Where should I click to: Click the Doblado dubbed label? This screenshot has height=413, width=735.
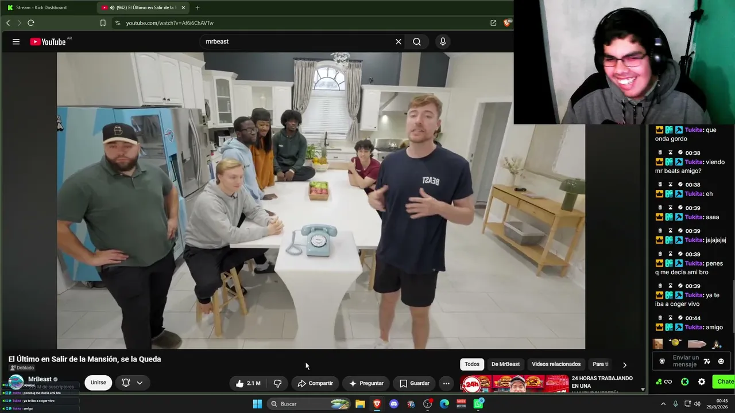22,368
